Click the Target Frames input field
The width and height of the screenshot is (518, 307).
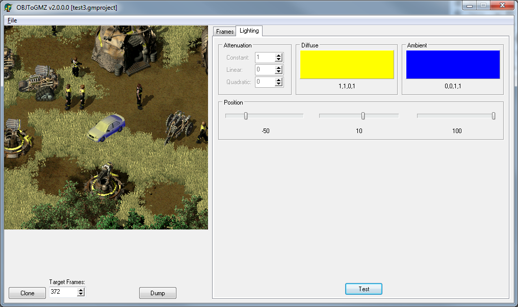(63, 292)
